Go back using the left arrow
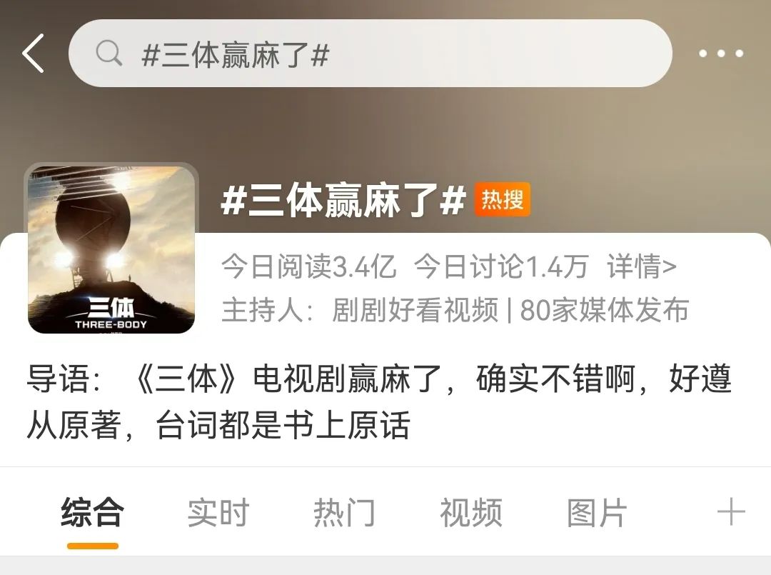771x575 pixels. point(34,53)
